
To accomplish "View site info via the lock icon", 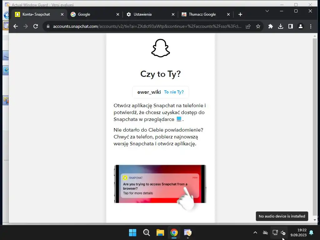I will click(x=48, y=26).
